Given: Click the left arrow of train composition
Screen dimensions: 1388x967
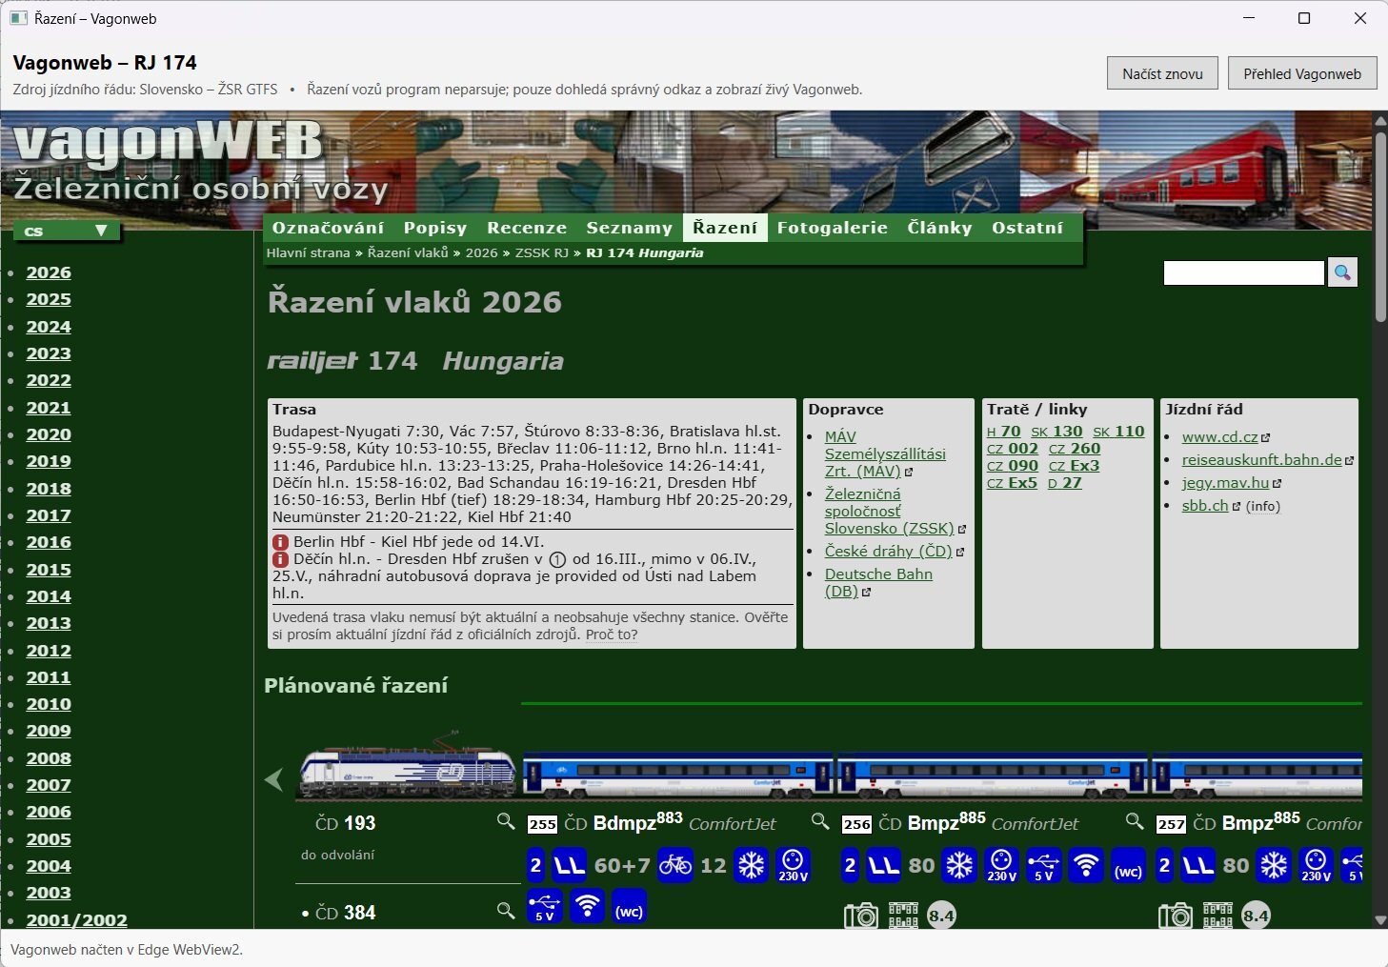Looking at the screenshot, I should [274, 780].
